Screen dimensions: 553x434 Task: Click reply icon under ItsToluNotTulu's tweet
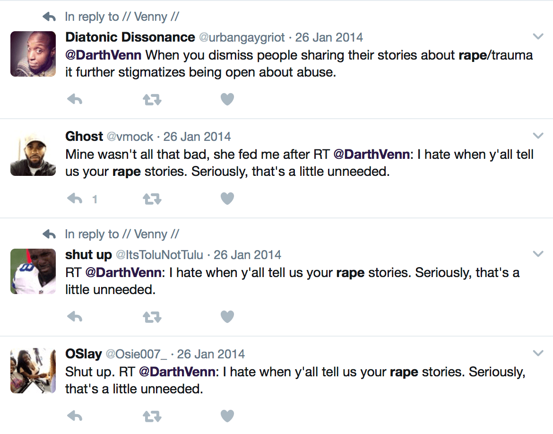75,317
